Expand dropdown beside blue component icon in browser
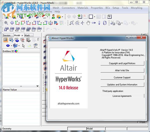The height and width of the screenshot is (132, 150). click(x=11, y=46)
